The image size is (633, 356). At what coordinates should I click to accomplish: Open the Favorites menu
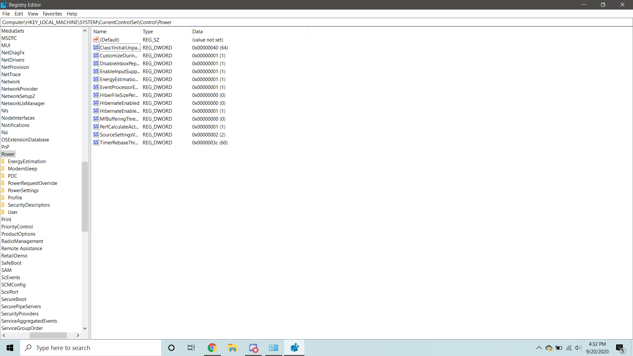click(x=52, y=14)
